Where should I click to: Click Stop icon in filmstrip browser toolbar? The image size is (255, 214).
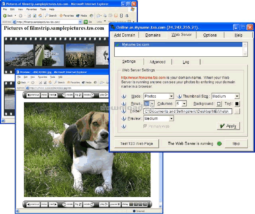(x=29, y=16)
